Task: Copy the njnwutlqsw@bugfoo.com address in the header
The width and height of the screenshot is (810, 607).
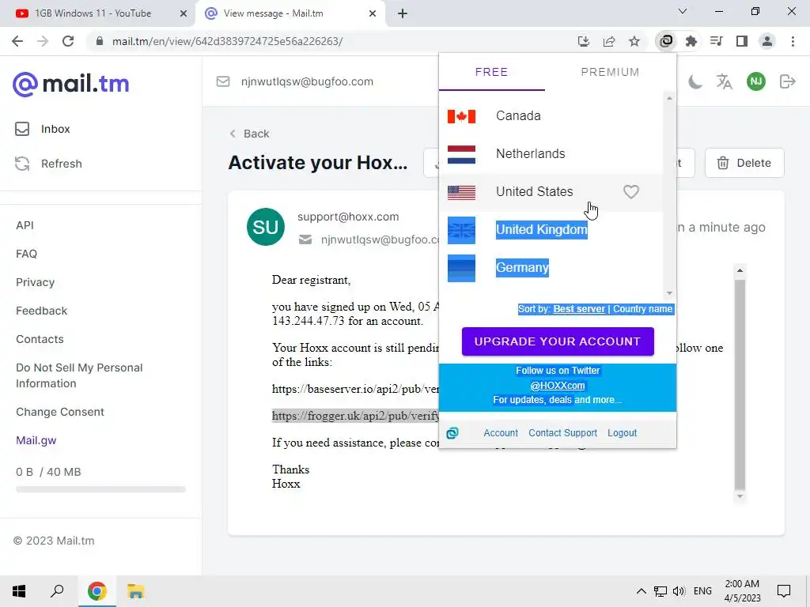Action: click(x=307, y=81)
